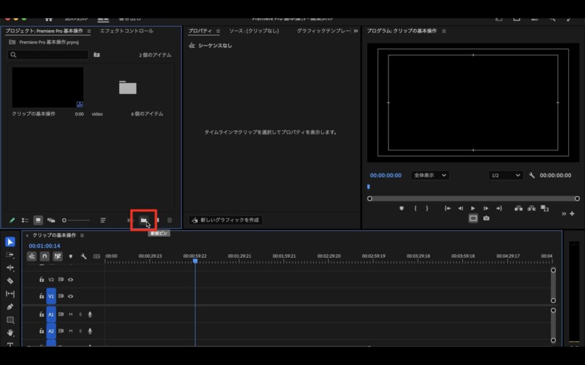Viewport: 585px width, 365px height.
Task: Click the nest-sequence insert icon in timeline toolbar
Action: pyautogui.click(x=32, y=256)
